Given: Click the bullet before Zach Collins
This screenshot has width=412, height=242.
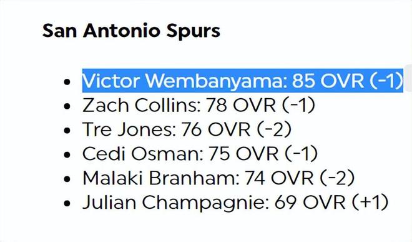Looking at the screenshot, I should [67, 106].
